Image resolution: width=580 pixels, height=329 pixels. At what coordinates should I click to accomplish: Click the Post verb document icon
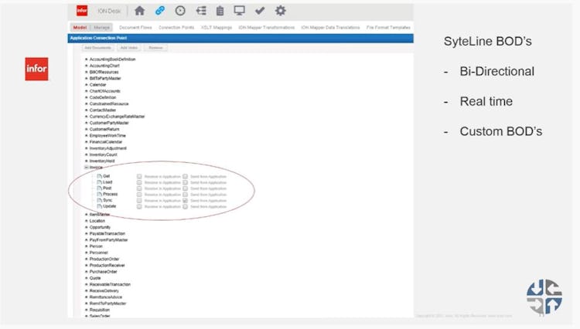(x=99, y=188)
